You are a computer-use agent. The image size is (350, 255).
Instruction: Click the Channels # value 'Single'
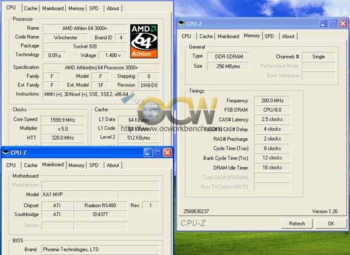click(319, 57)
